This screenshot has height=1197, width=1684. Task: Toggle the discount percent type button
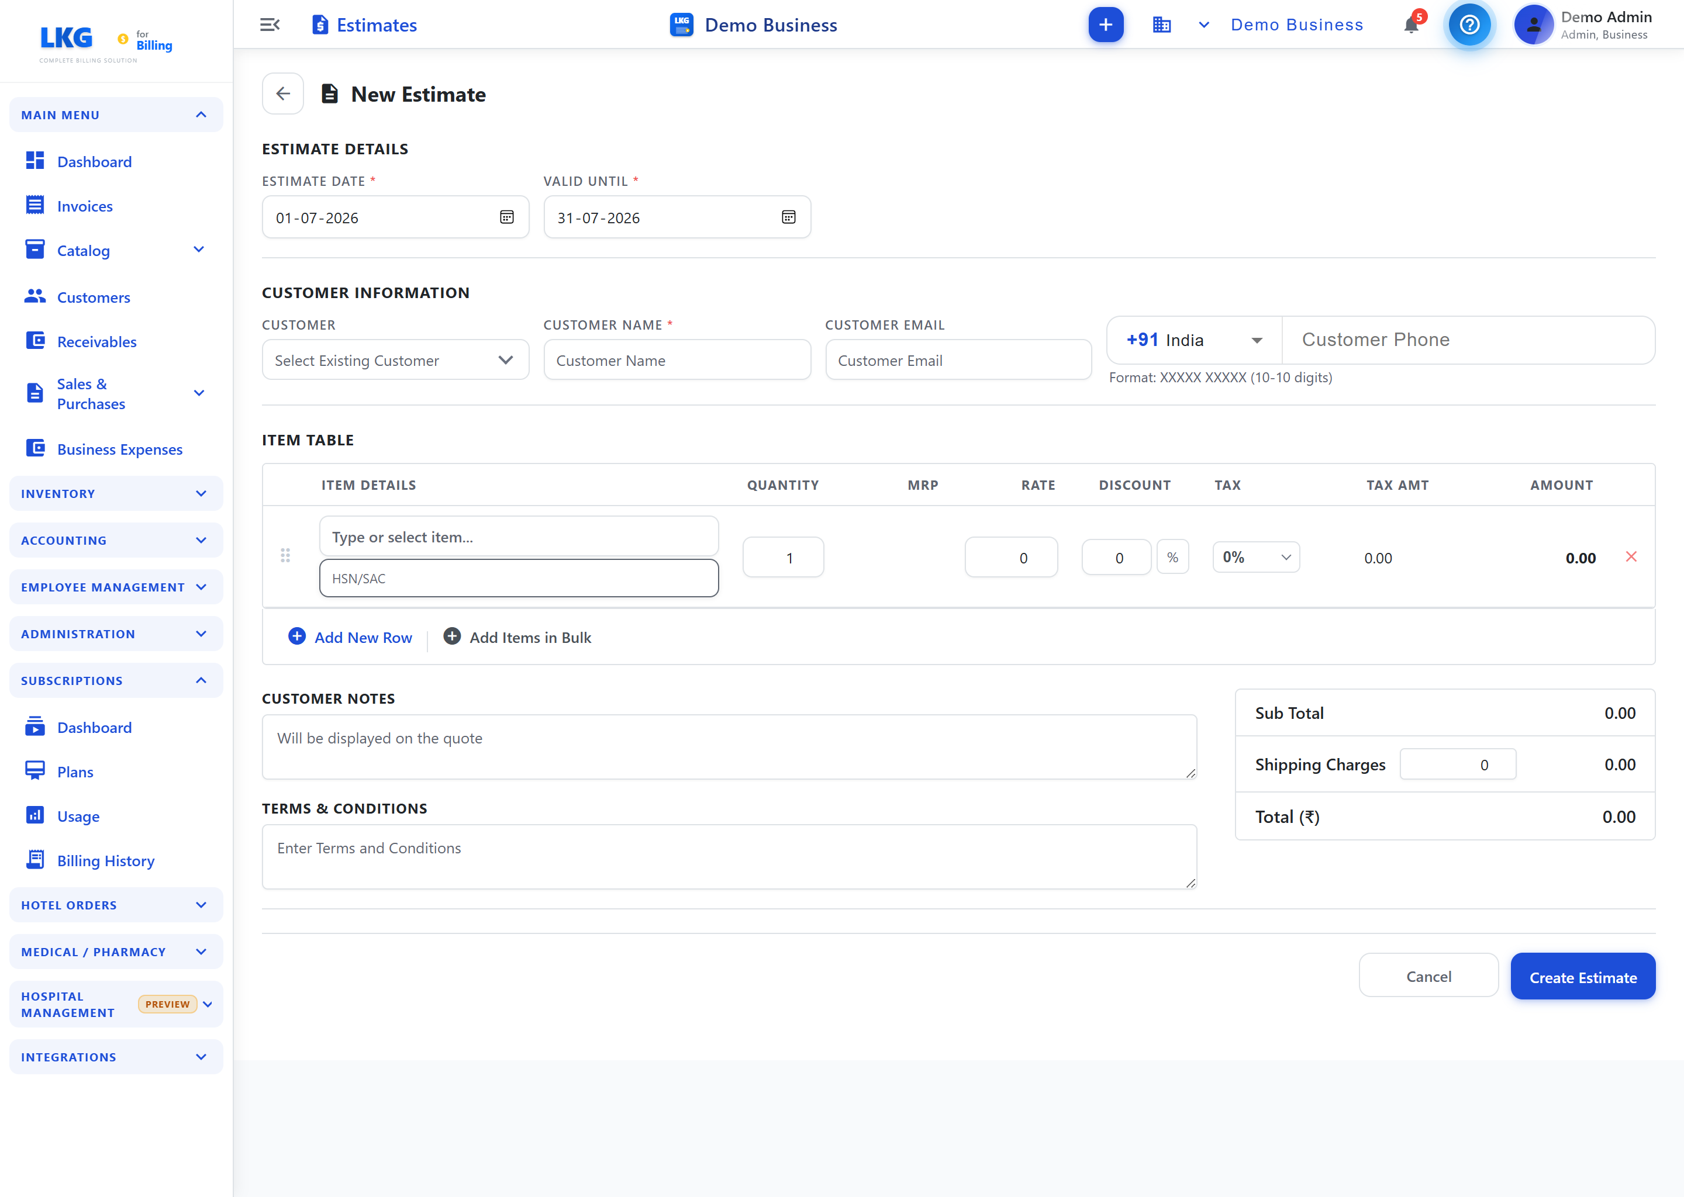pos(1172,557)
